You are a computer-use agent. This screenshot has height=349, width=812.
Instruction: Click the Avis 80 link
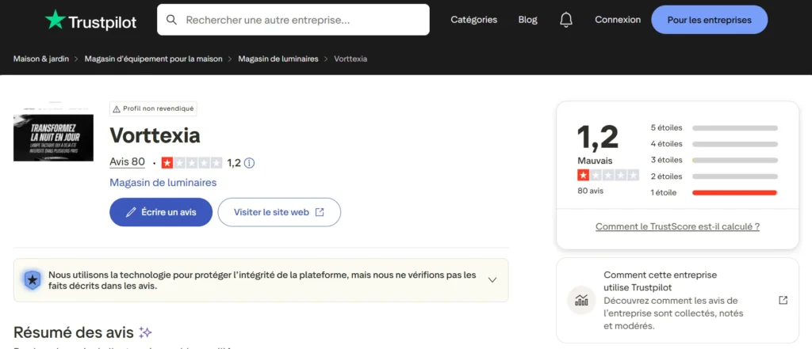[x=128, y=161]
